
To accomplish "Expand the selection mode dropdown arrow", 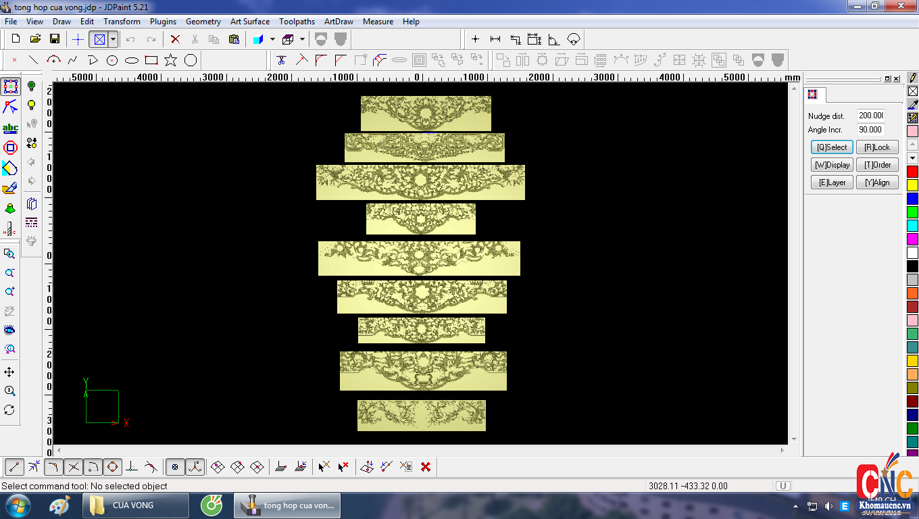I will (113, 39).
